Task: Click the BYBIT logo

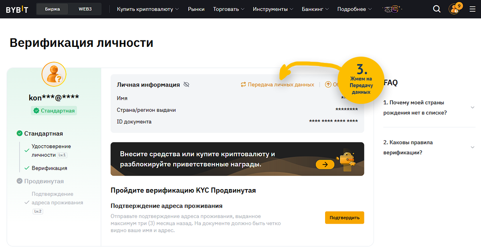Action: pos(18,8)
